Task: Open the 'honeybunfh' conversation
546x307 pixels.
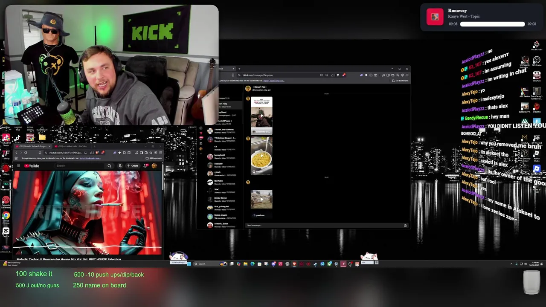Action: pyautogui.click(x=222, y=156)
